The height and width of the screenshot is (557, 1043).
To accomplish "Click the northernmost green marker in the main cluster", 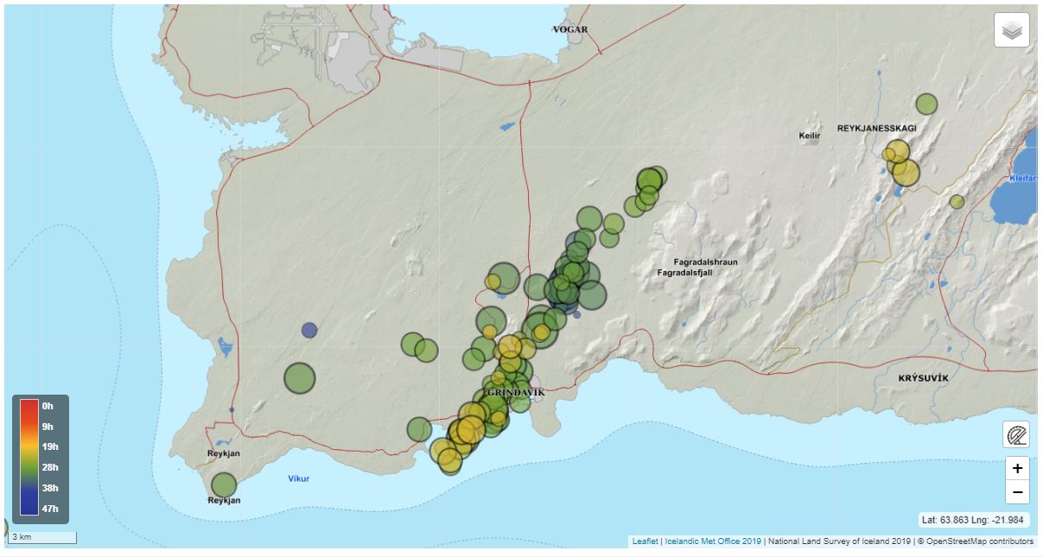I will pos(656,175).
